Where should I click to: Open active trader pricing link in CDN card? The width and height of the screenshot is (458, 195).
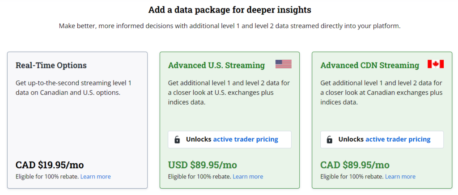(x=398, y=140)
